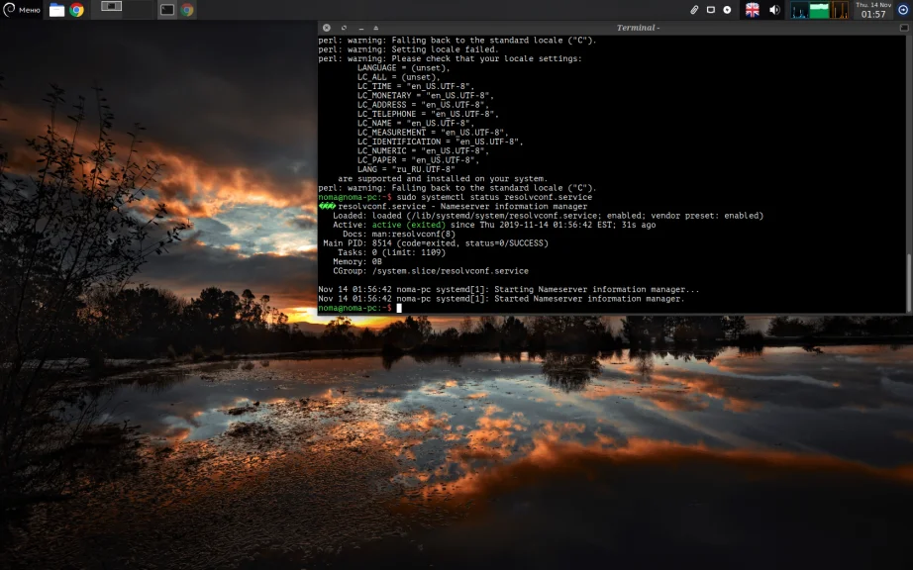Select the Chrome window taskbar button
This screenshot has width=913, height=570.
click(187, 10)
